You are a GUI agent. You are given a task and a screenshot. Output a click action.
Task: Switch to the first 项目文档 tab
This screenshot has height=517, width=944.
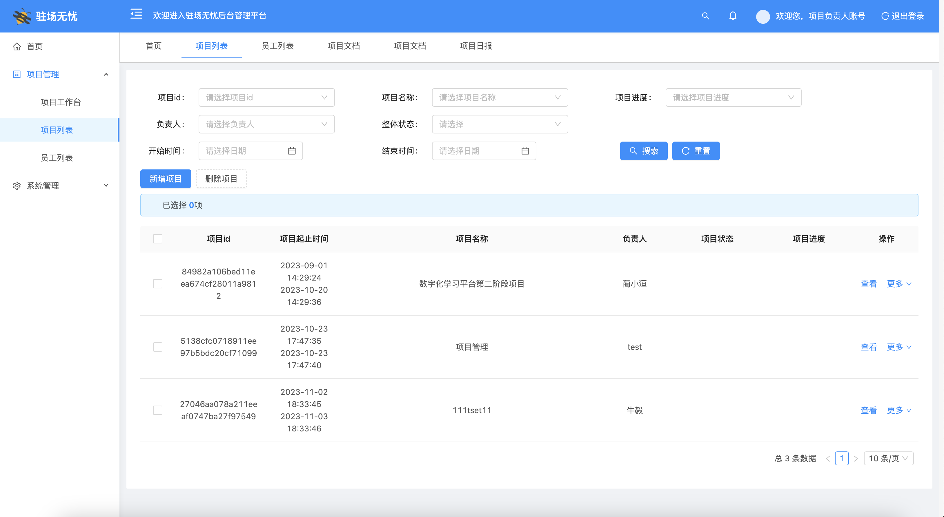(344, 46)
